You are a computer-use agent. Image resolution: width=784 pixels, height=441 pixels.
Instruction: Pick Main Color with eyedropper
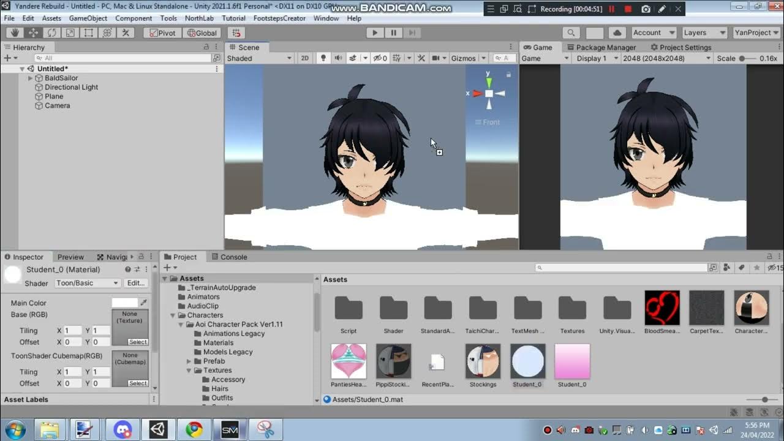pos(143,303)
